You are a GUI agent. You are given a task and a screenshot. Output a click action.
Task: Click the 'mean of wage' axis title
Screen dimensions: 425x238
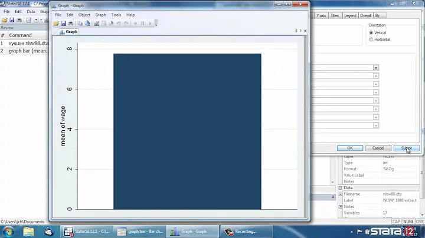pyautogui.click(x=63, y=126)
